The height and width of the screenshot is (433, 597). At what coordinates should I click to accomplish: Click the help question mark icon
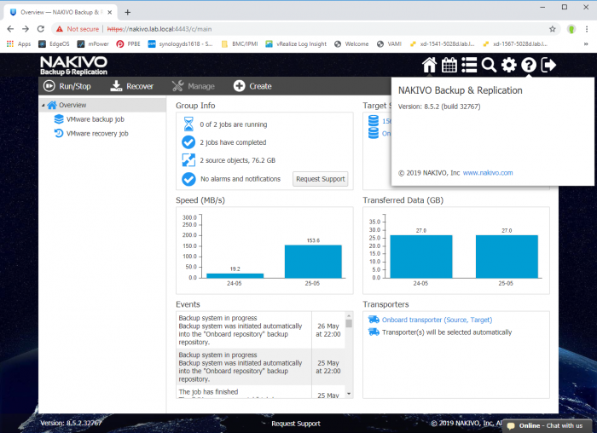click(529, 65)
